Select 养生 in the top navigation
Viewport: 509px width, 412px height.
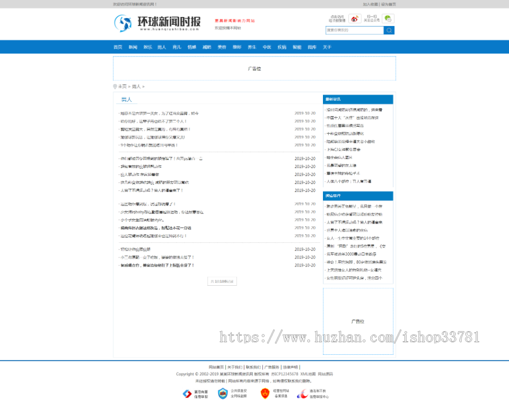click(x=251, y=48)
